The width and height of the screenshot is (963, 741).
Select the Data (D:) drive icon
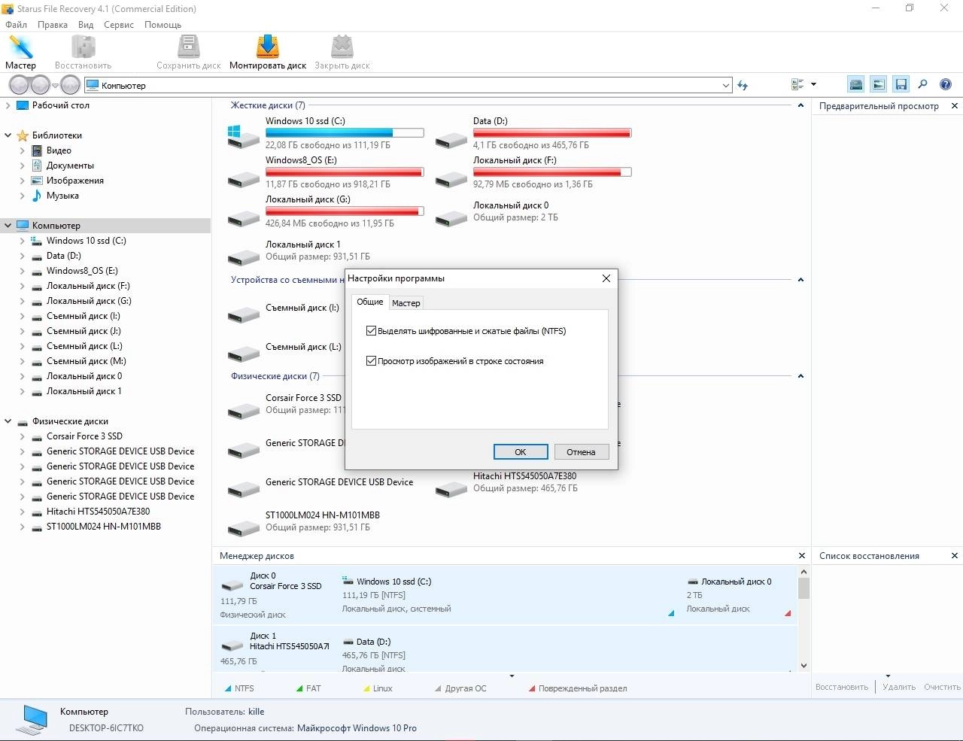(451, 140)
